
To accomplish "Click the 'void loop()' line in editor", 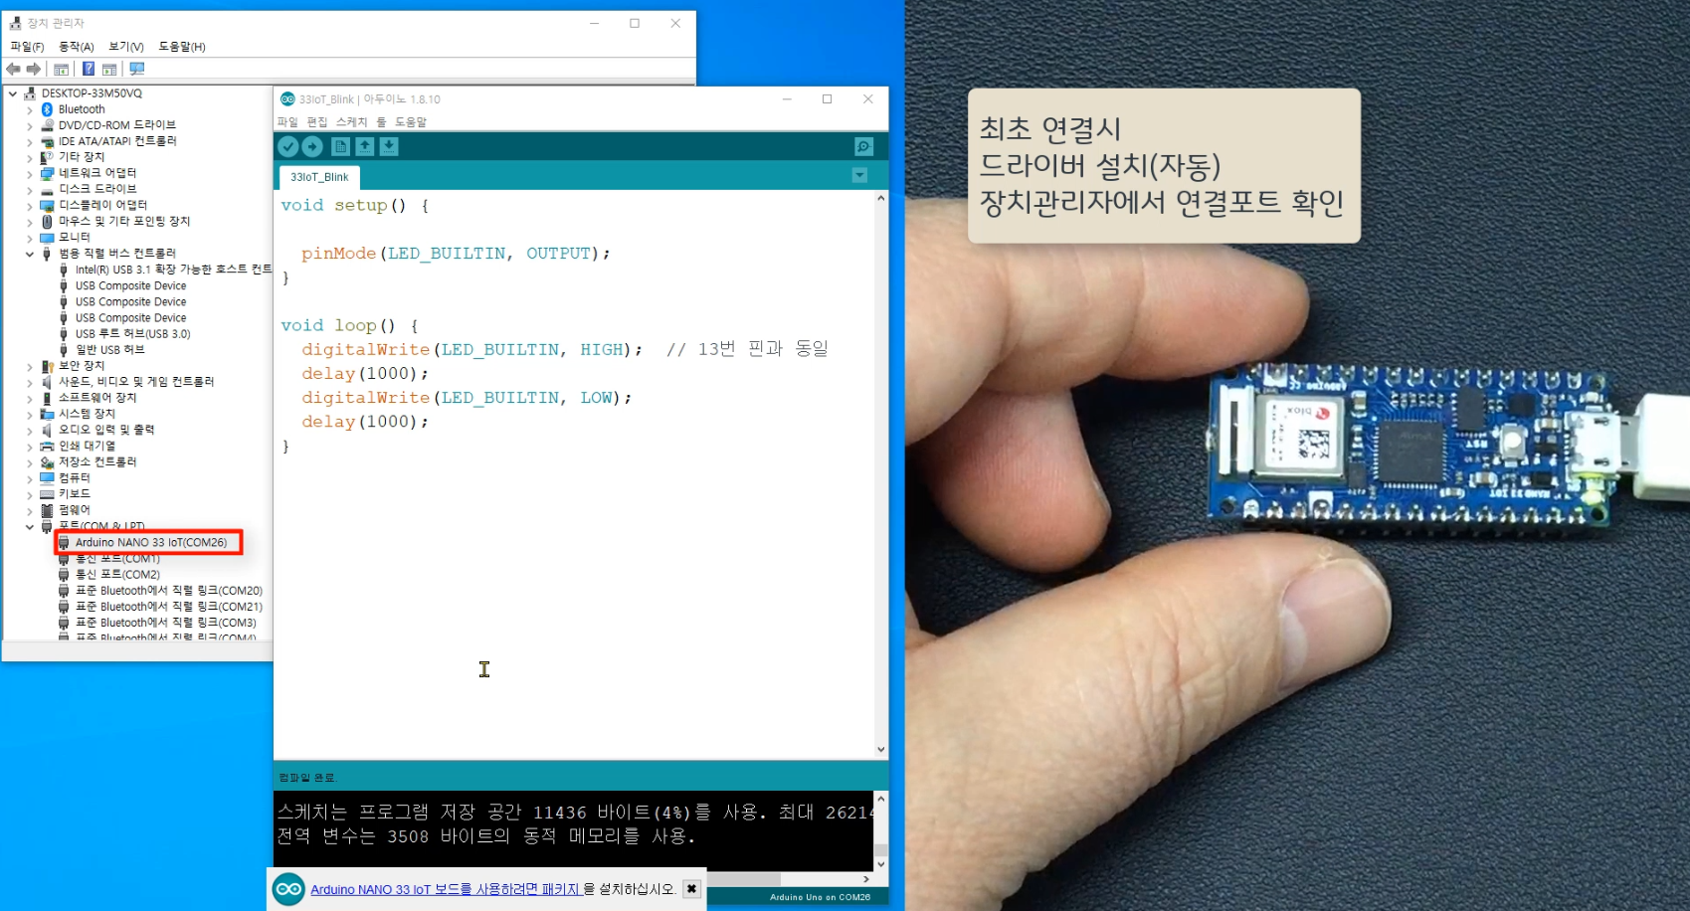I will click(x=349, y=326).
